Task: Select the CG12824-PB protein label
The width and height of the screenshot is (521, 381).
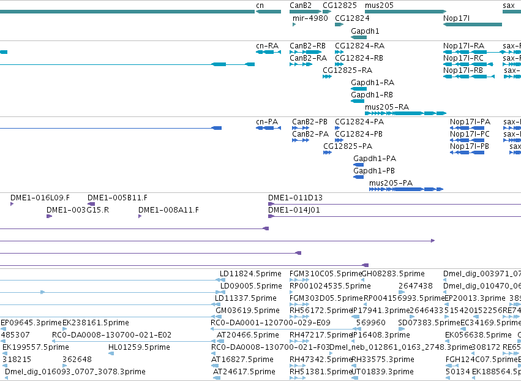Action: (x=359, y=134)
